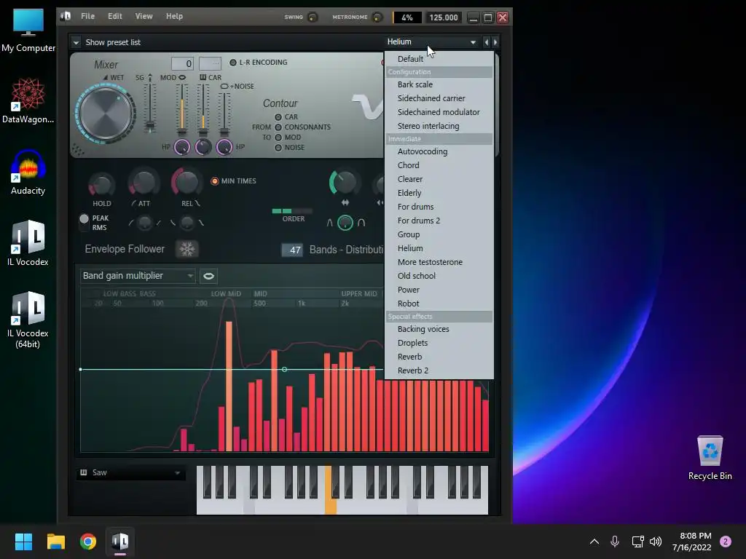The width and height of the screenshot is (746, 559).
Task: Select Stereo interlacing preset
Action: [439, 126]
